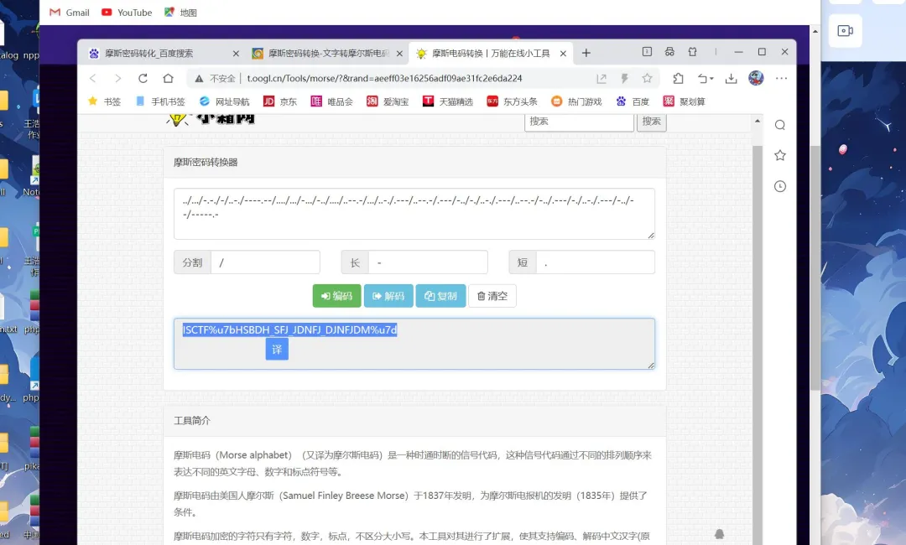Screen dimensions: 906x545
Task: Reload the Morse tool page
Action: pyautogui.click(x=143, y=78)
